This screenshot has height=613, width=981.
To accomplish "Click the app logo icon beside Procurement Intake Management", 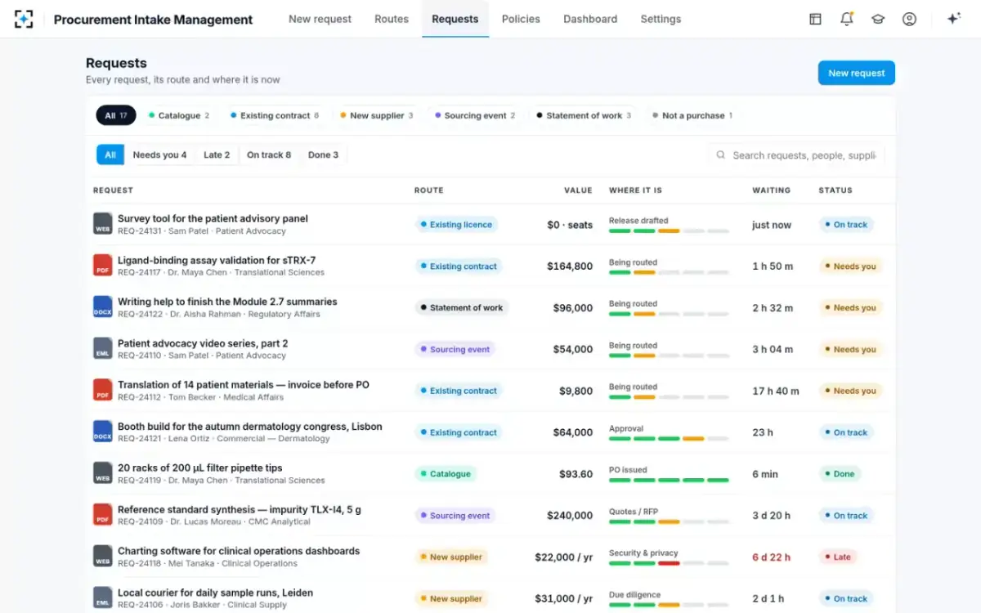I will point(24,19).
